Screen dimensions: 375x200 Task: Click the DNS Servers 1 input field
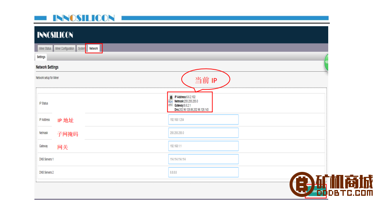click(x=203, y=159)
